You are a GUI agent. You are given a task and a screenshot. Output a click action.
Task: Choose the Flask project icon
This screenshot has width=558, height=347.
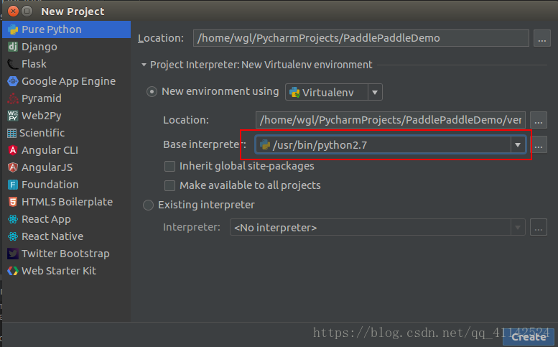13,64
